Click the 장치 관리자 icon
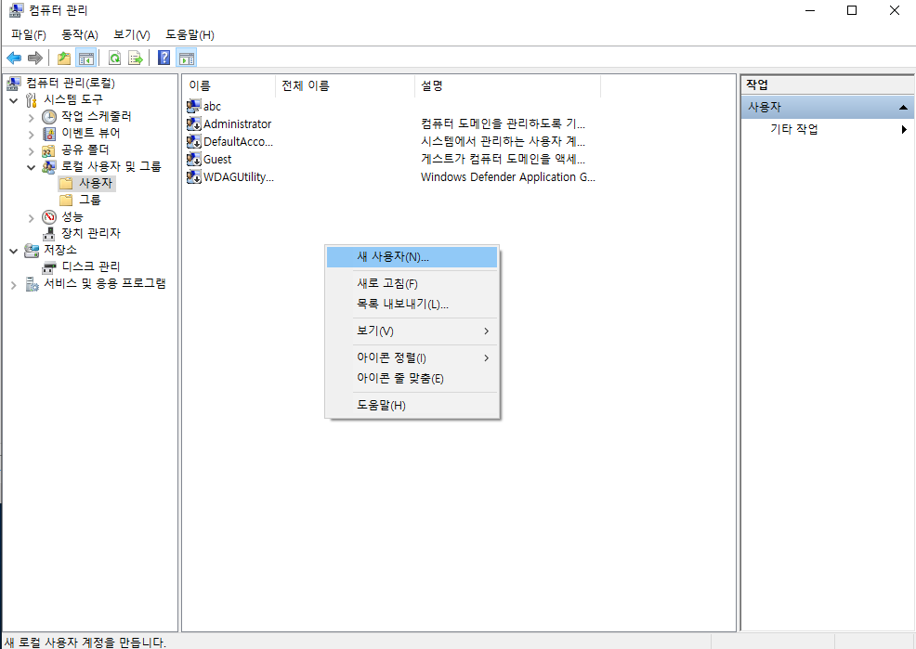Viewport: 916px width, 649px height. (x=49, y=233)
